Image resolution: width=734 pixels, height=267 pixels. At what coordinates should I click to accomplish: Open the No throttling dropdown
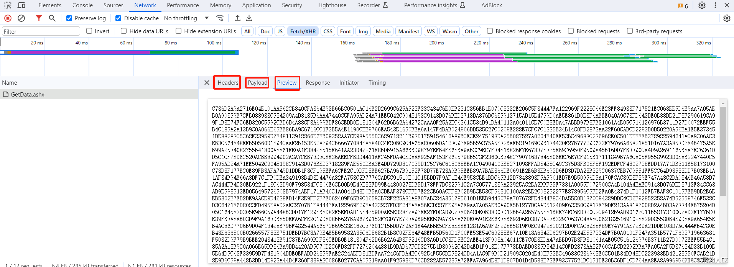click(186, 18)
